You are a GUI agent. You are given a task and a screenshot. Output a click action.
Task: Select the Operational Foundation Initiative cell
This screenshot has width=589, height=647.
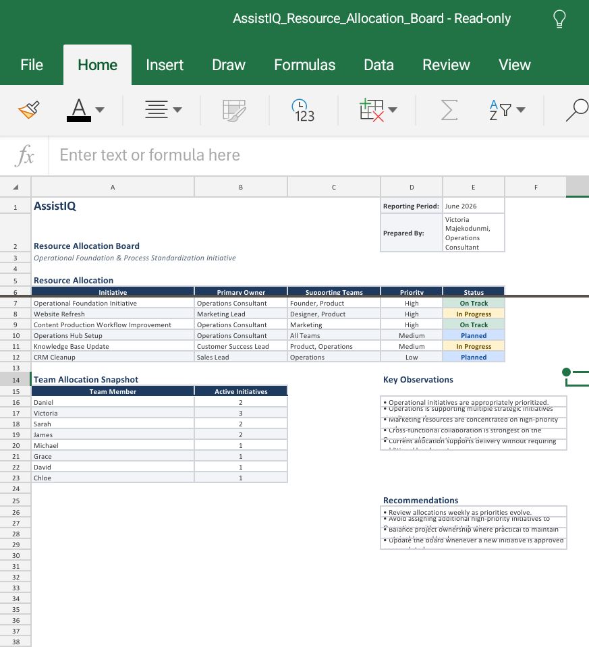113,304
